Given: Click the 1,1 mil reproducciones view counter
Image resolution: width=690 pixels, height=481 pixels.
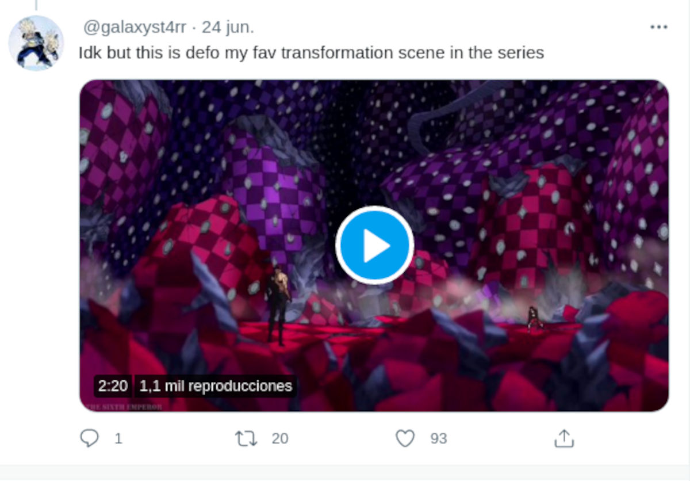Looking at the screenshot, I should coord(216,386).
